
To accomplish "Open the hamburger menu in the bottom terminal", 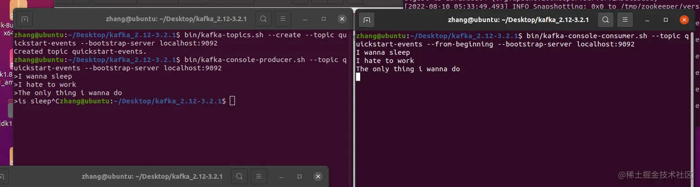I will 259,176.
